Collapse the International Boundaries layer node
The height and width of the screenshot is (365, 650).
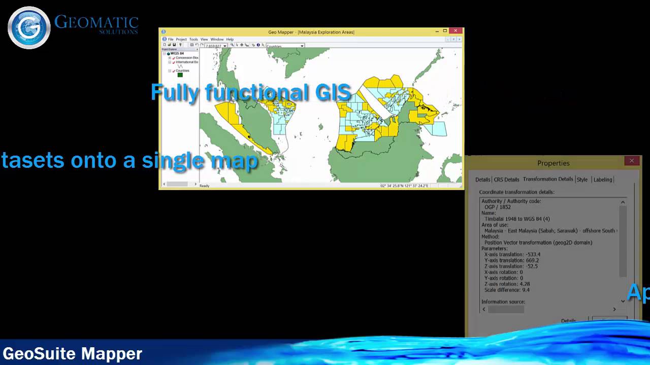[x=170, y=62]
